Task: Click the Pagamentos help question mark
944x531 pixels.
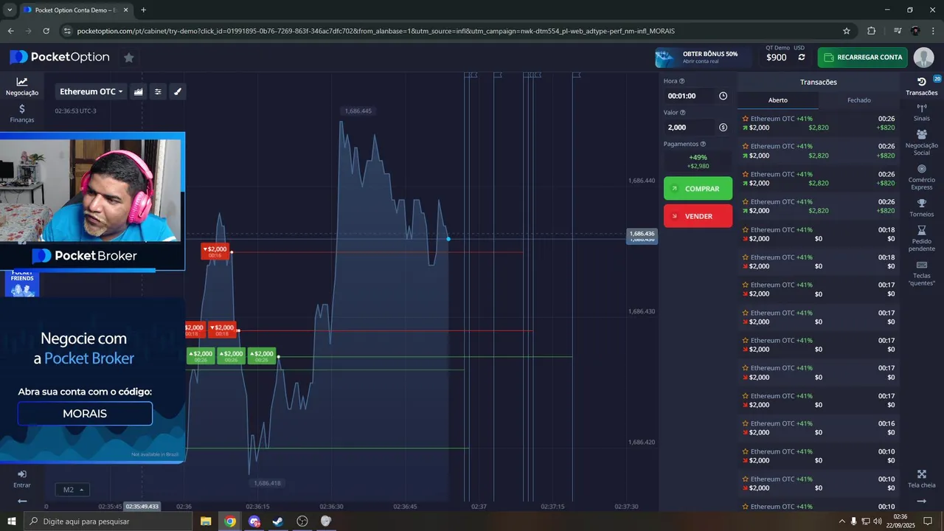Action: (703, 145)
